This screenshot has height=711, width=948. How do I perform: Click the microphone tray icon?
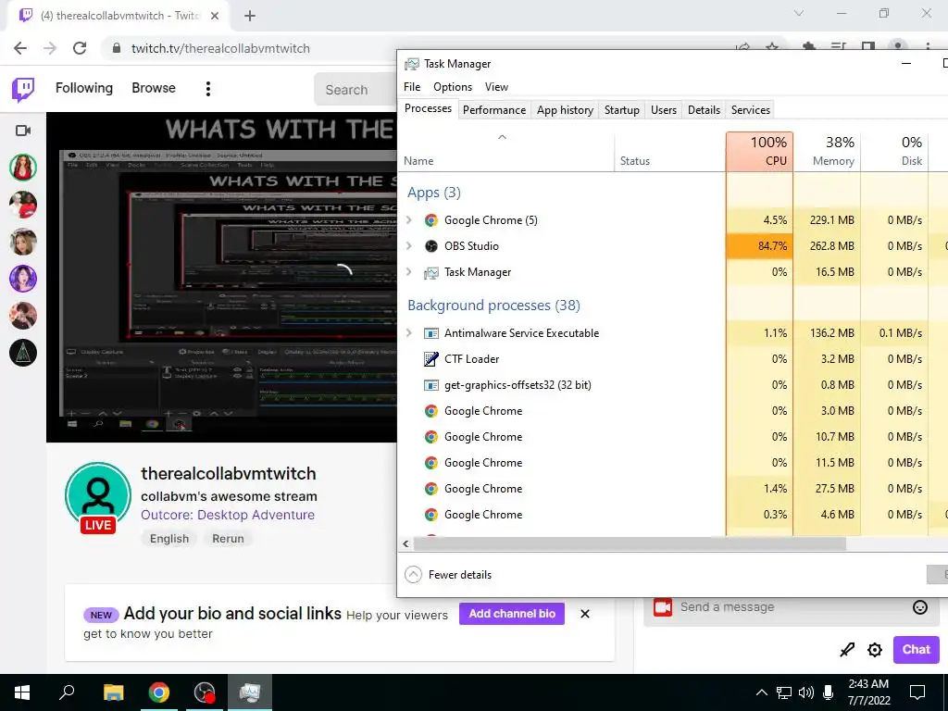click(x=829, y=692)
